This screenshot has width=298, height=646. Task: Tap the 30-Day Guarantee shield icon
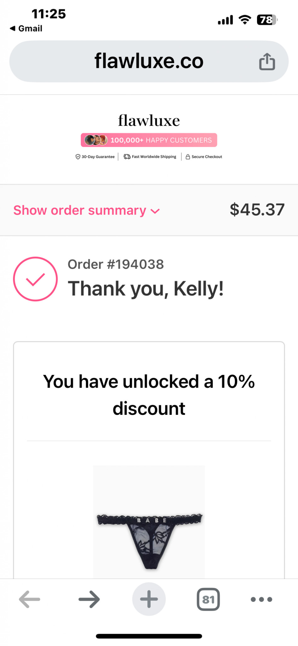tap(78, 157)
